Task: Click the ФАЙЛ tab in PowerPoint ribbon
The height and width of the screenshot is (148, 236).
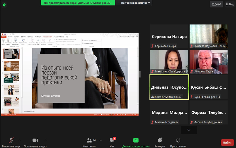Action: pyautogui.click(x=4, y=37)
